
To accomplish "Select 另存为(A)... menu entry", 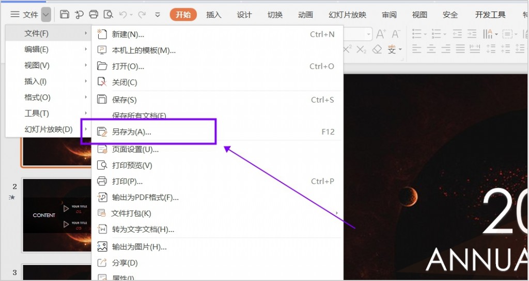I will (132, 132).
